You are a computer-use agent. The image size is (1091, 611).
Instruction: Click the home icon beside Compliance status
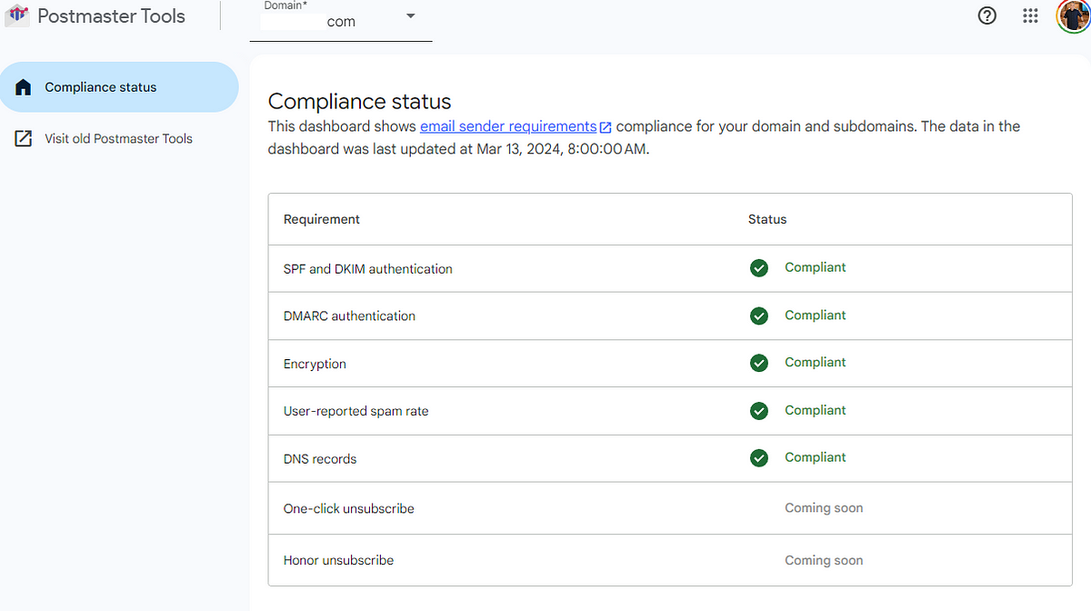click(24, 87)
